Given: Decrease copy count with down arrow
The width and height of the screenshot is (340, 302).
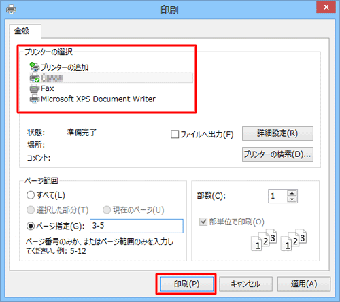Looking at the screenshot, I should 292,199.
